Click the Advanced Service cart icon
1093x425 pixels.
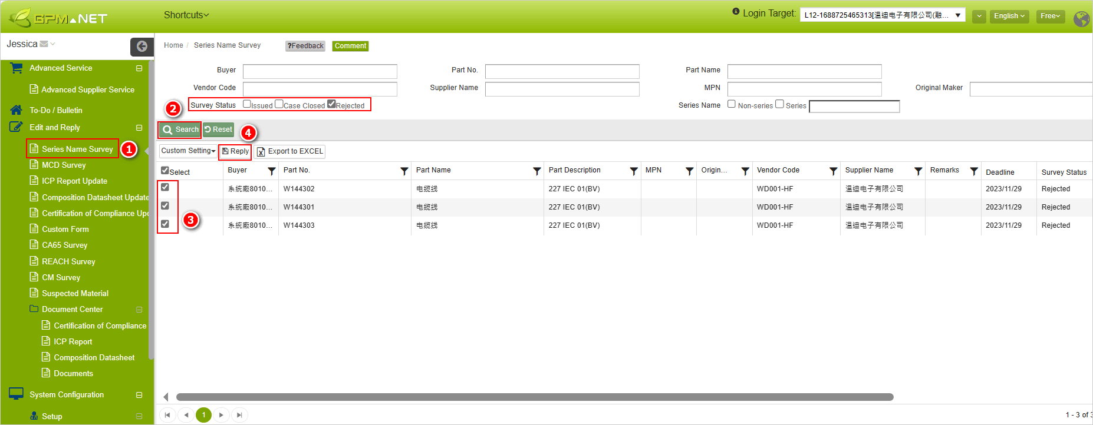click(17, 68)
